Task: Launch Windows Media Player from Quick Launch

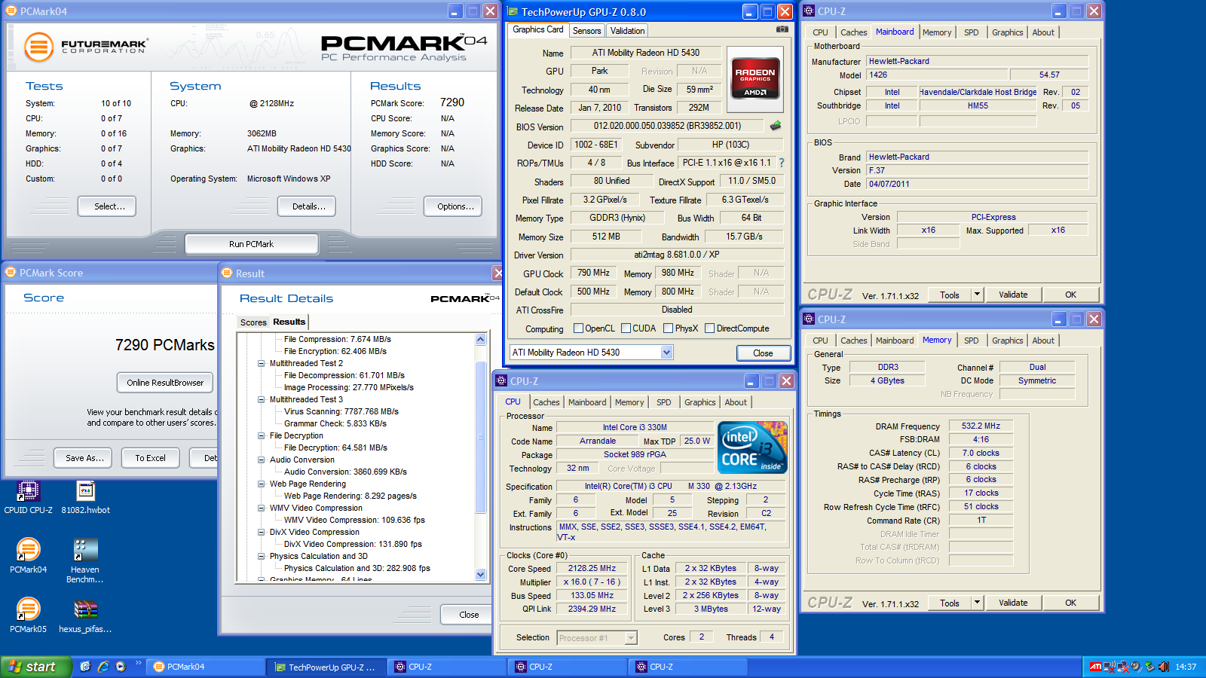Action: pos(121,667)
